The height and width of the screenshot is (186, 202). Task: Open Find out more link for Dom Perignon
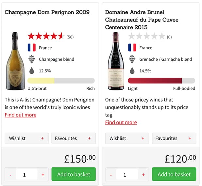click(x=21, y=115)
